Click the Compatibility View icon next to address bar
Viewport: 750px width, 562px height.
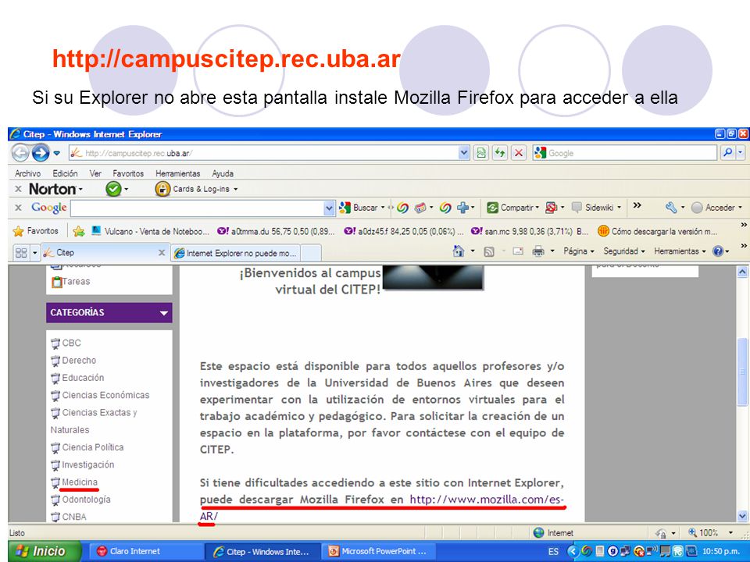tap(481, 153)
